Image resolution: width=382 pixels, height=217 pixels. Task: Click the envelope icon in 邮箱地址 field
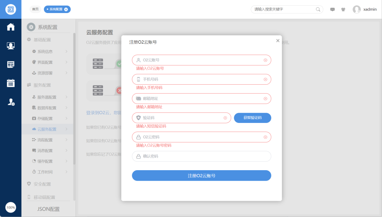(138, 99)
